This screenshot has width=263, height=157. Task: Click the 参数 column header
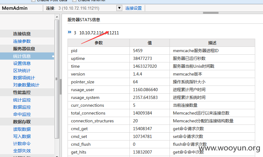[x=99, y=43]
